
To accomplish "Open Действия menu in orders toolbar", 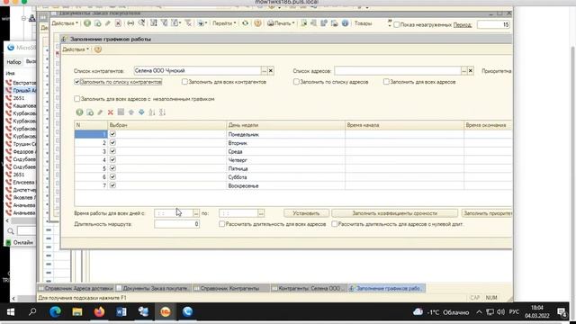I will pos(65,23).
